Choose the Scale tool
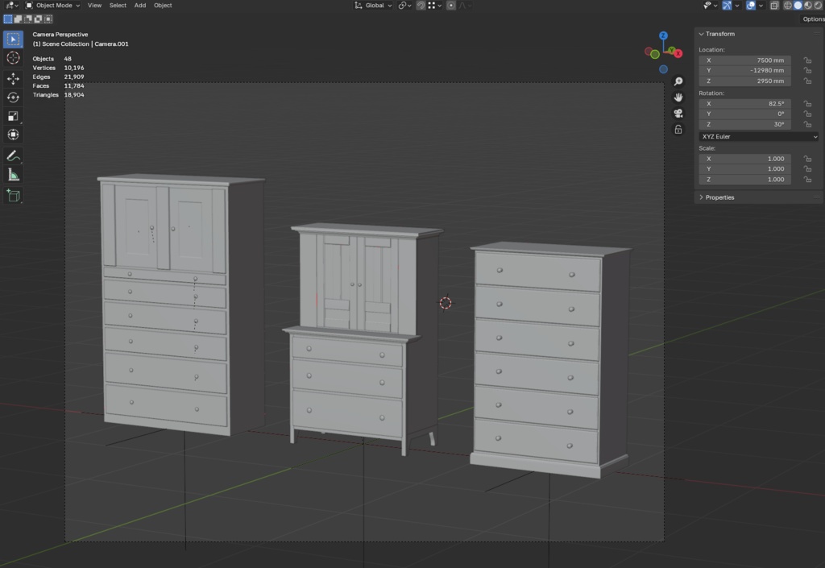This screenshot has width=825, height=568. pos(13,116)
